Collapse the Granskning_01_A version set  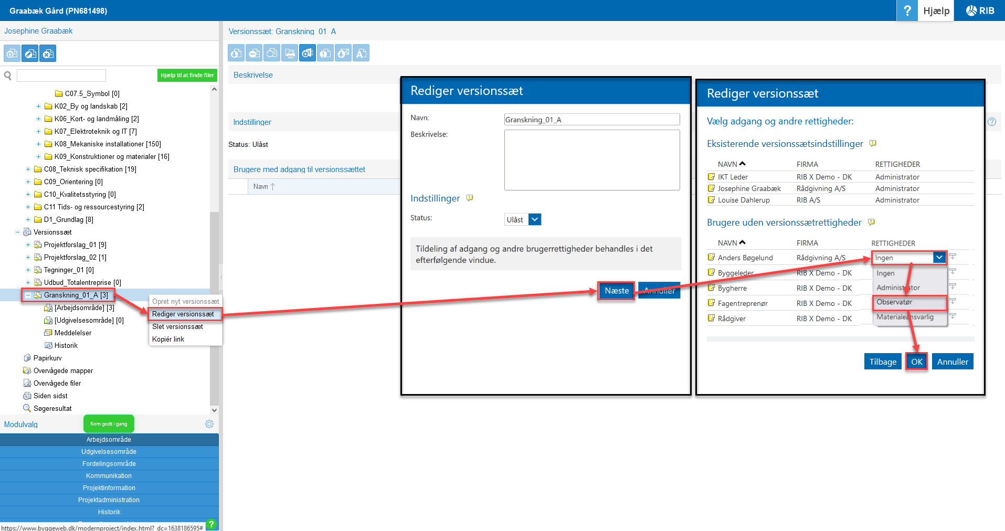(28, 295)
